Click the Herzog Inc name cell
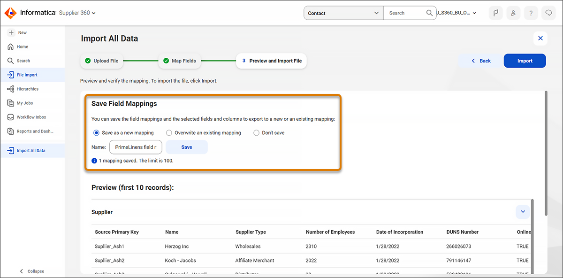Viewport: 563px width, 278px height. (x=176, y=247)
